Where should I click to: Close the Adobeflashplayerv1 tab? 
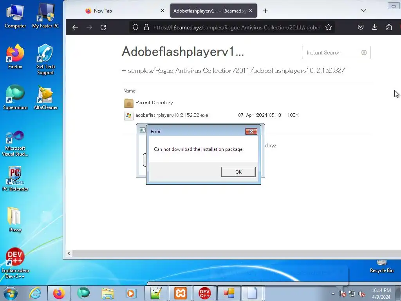(x=251, y=11)
